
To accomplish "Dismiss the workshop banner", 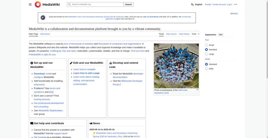I will coord(234,13).
